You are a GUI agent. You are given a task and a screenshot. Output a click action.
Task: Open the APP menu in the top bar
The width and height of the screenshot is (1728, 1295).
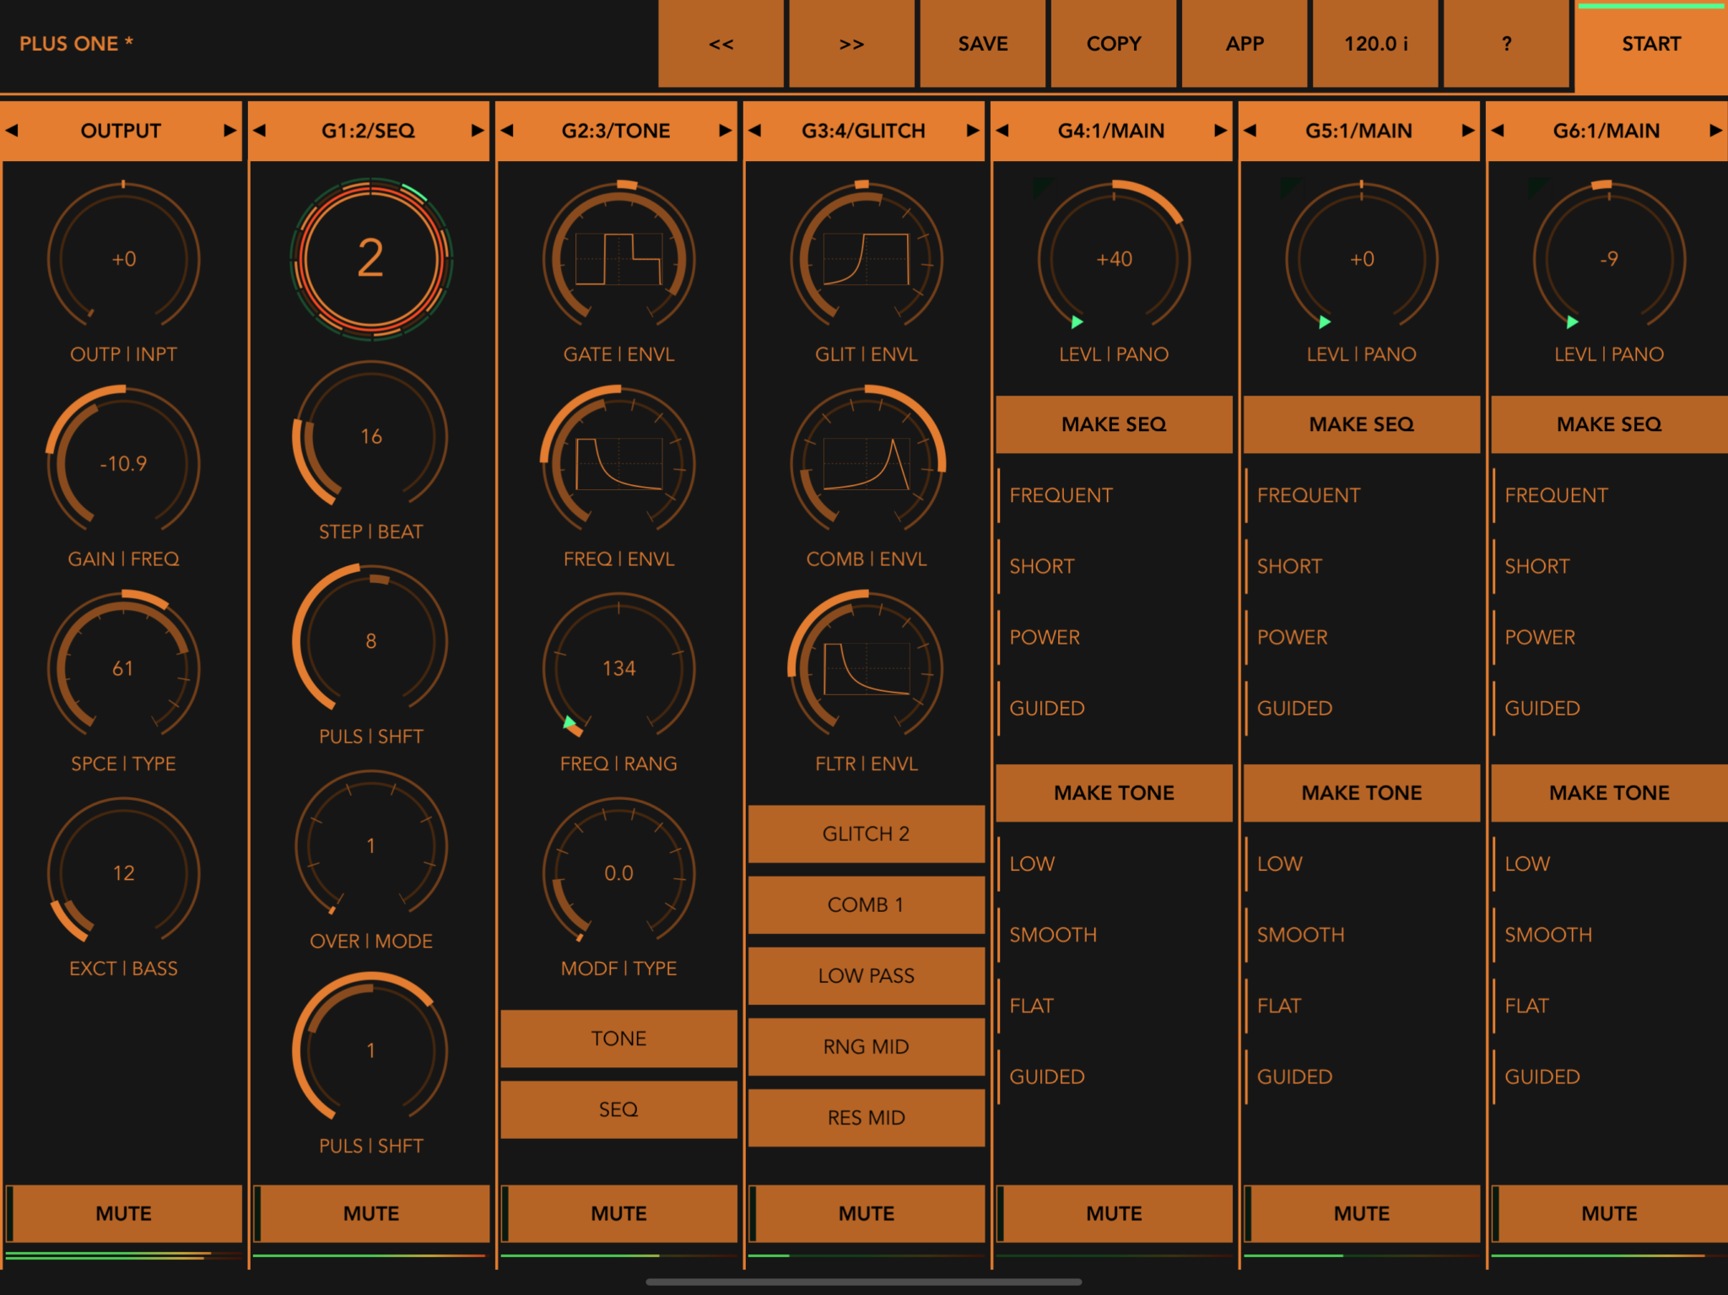[1244, 44]
